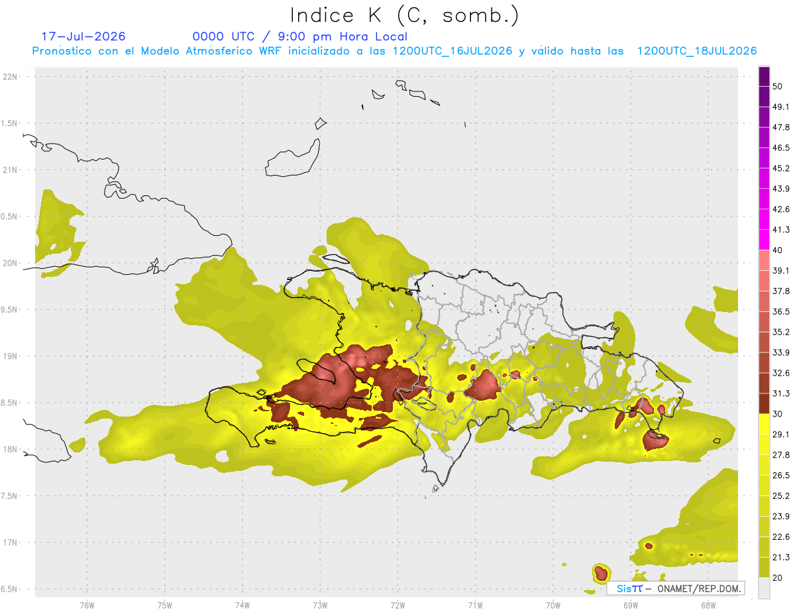
Task: Click the '68W' longitude label
Action: point(708,605)
